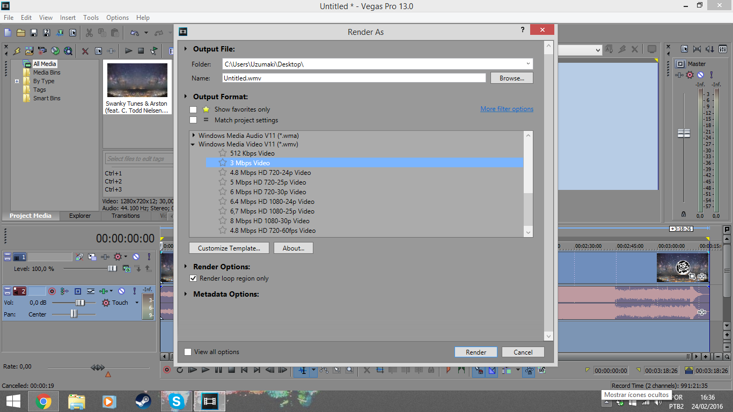Expand the By Type tree node
The image size is (733, 412).
(17, 82)
